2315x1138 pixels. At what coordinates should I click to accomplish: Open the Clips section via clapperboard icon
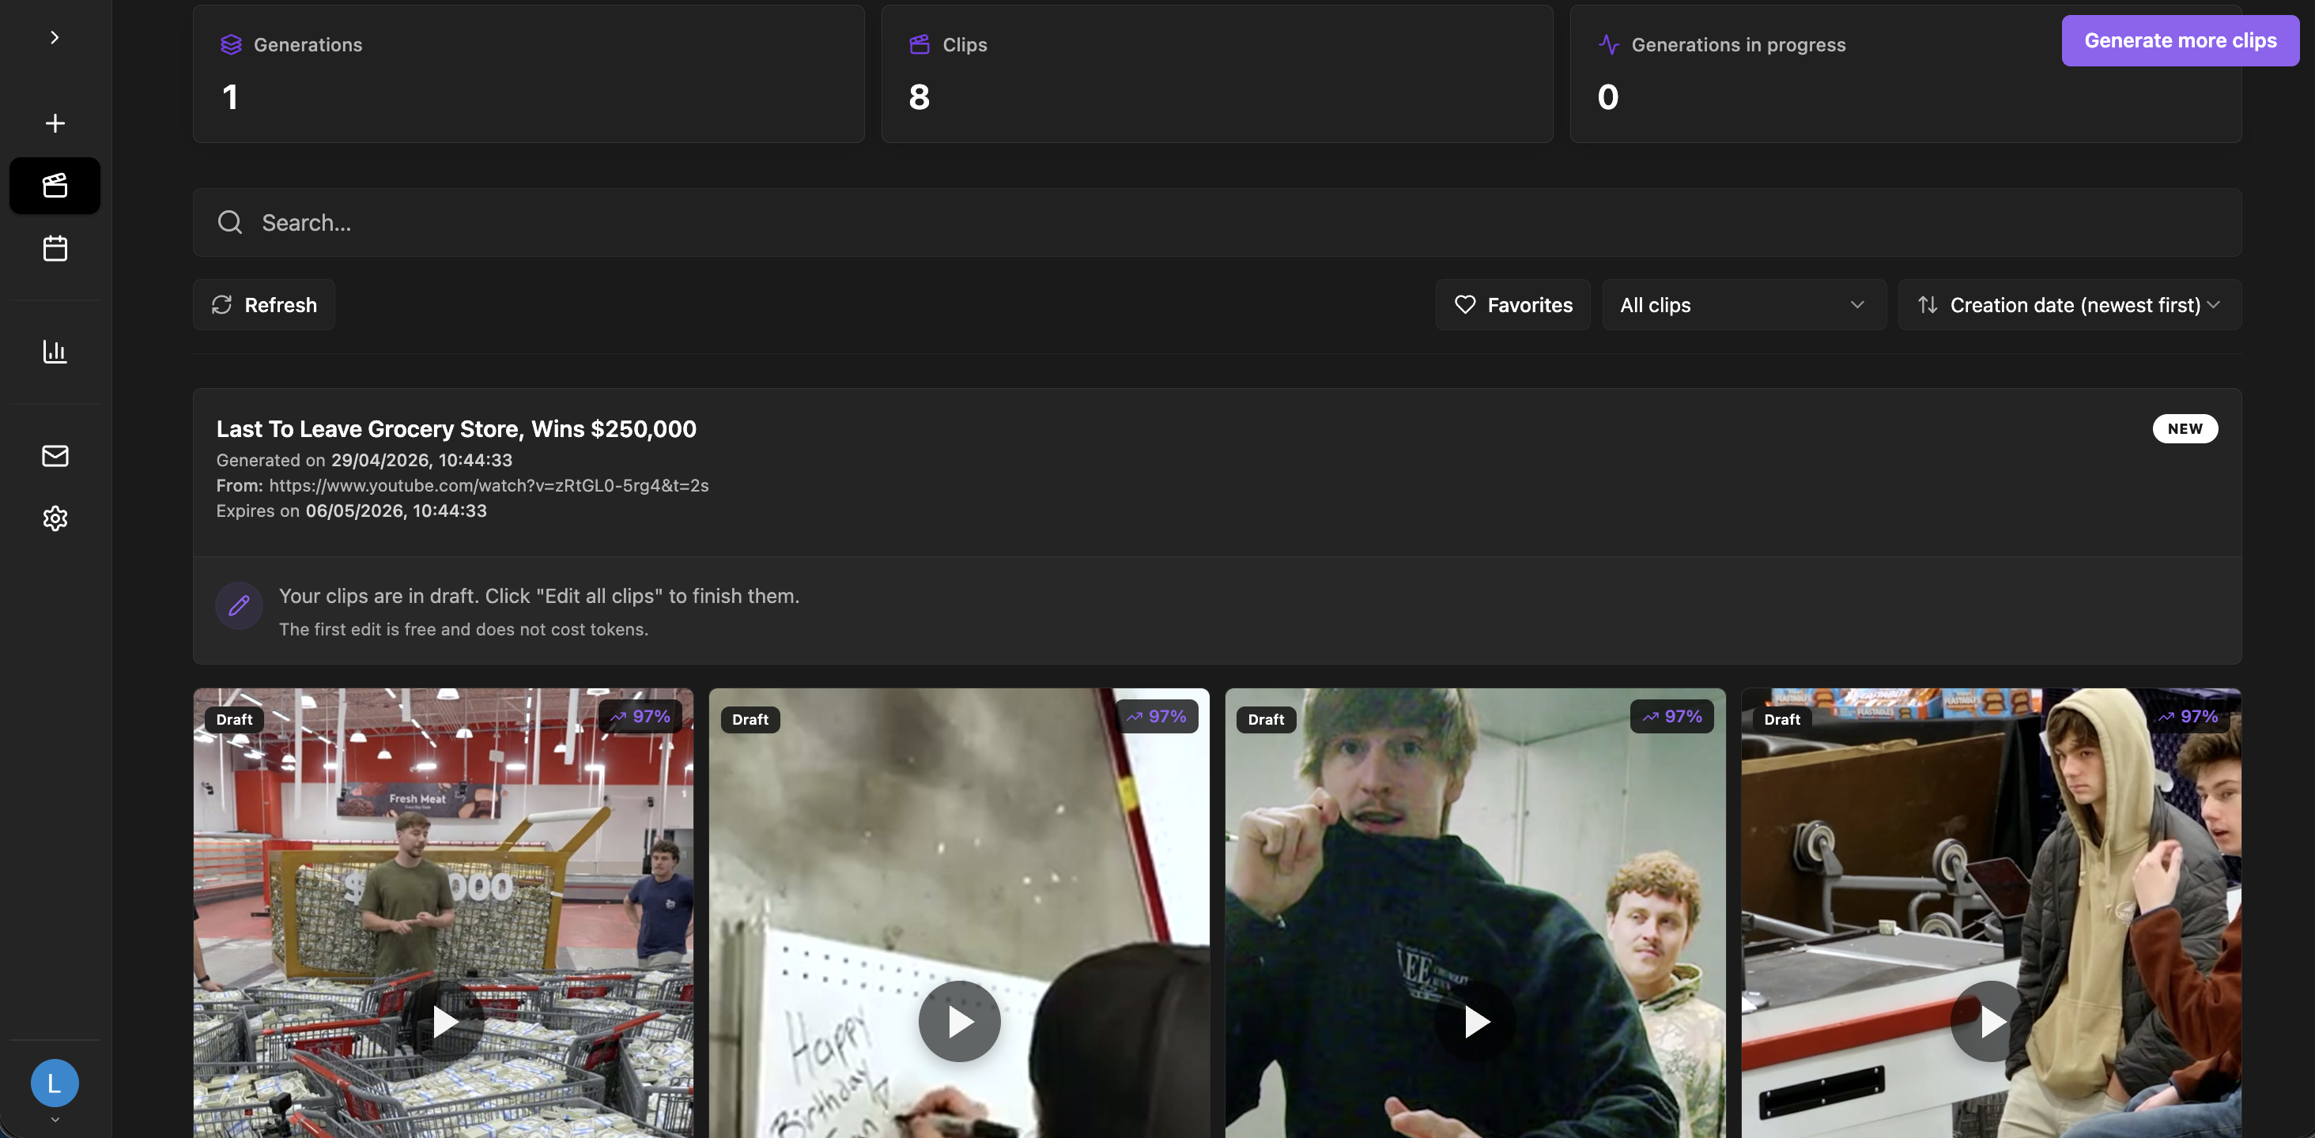pos(54,185)
